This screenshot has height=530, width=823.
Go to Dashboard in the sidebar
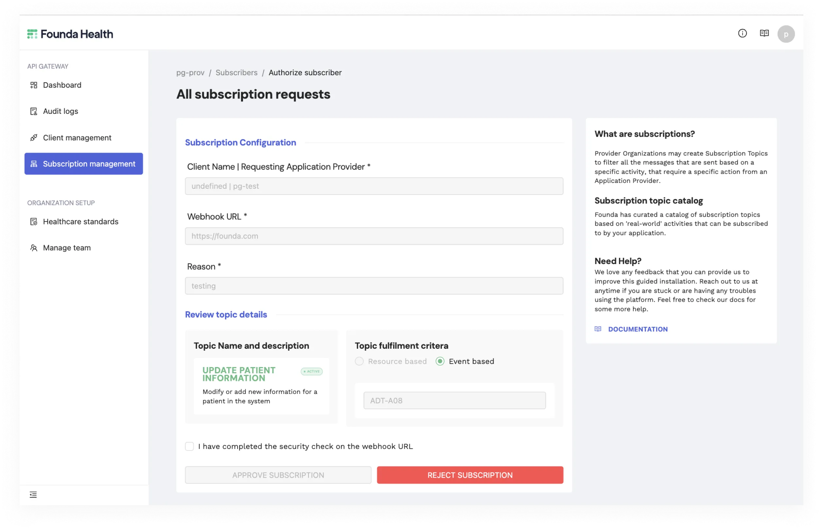[x=84, y=85]
